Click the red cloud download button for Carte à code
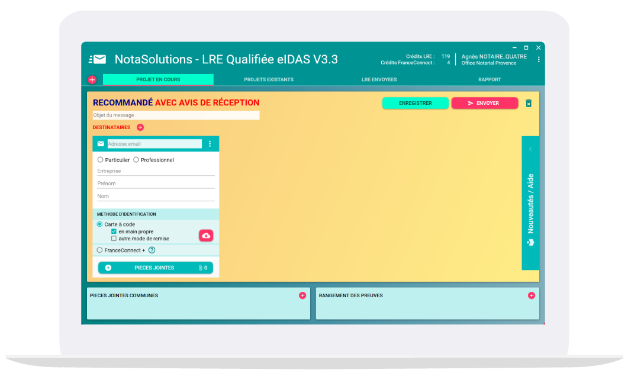 click(206, 236)
